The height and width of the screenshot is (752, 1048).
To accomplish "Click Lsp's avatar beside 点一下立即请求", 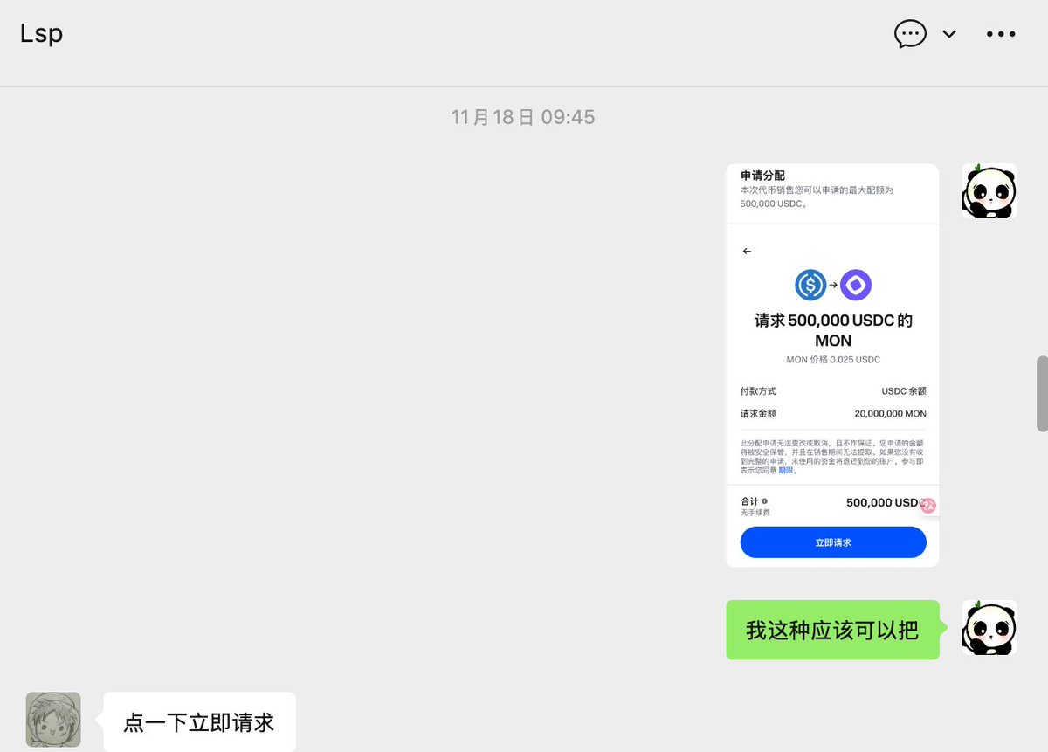I will [x=52, y=721].
